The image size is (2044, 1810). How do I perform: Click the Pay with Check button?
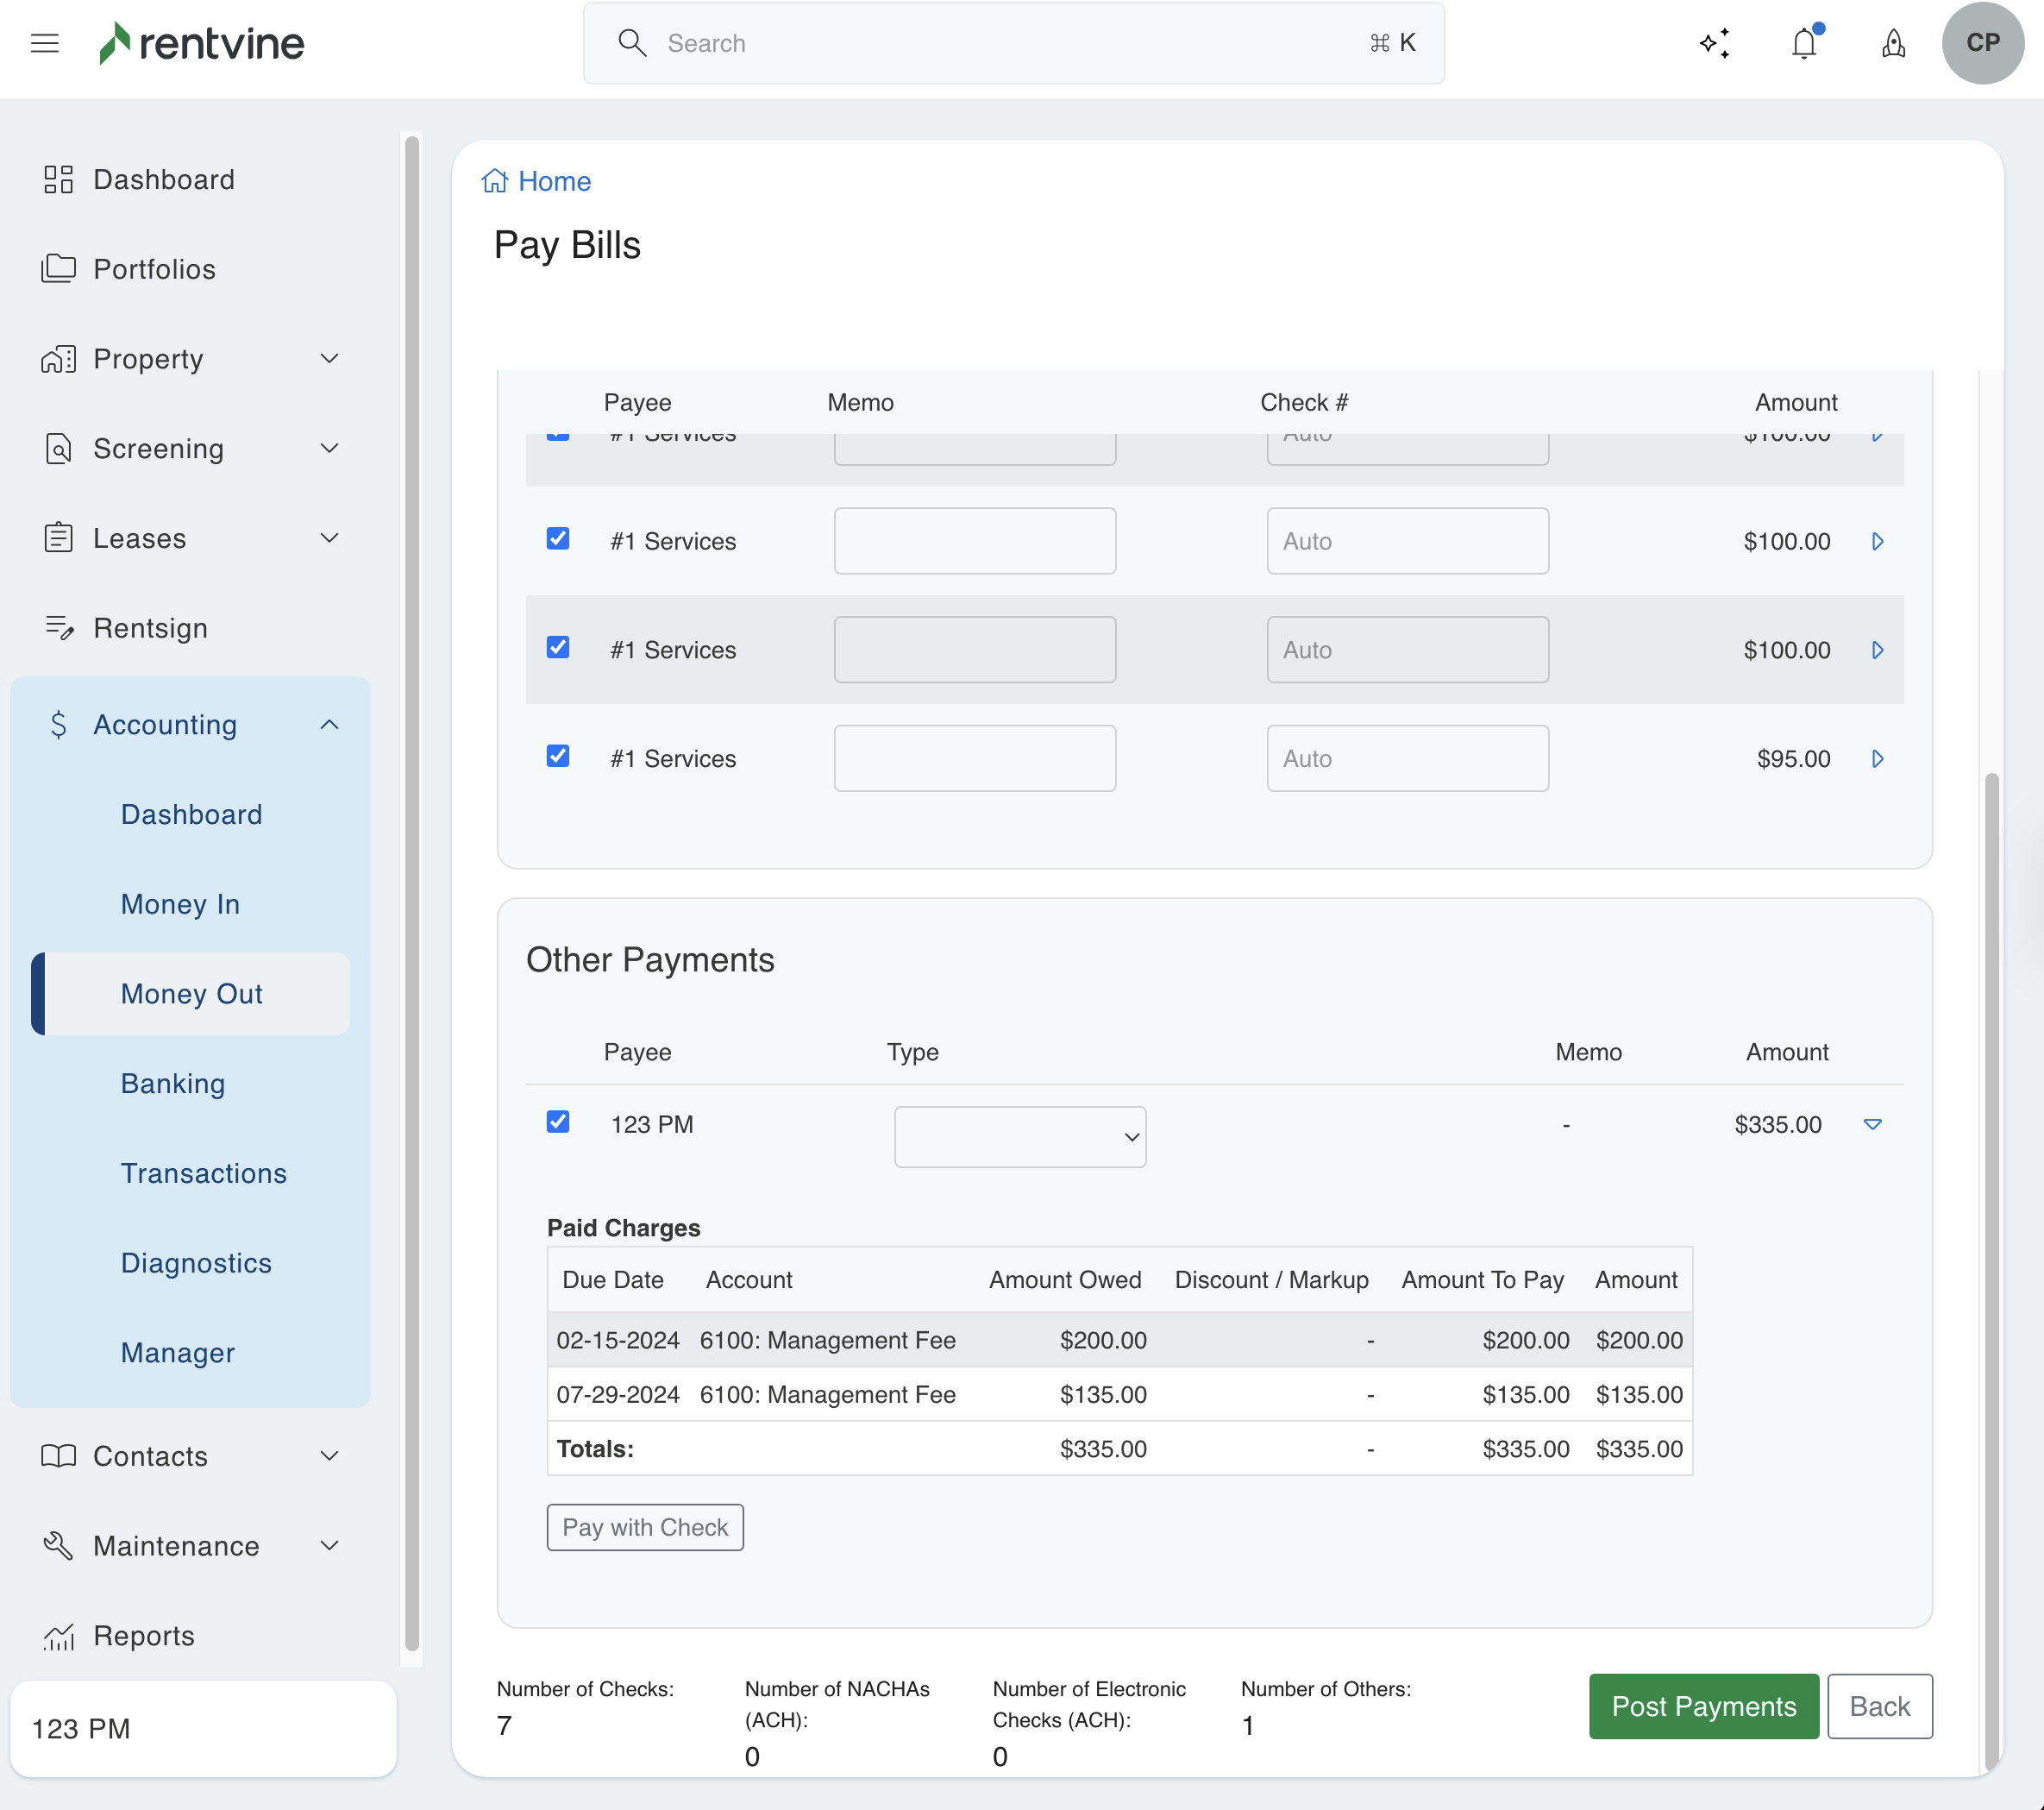[x=645, y=1527]
